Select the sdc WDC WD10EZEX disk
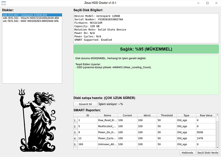This screenshot has height=157, width=221. [x=32, y=21]
